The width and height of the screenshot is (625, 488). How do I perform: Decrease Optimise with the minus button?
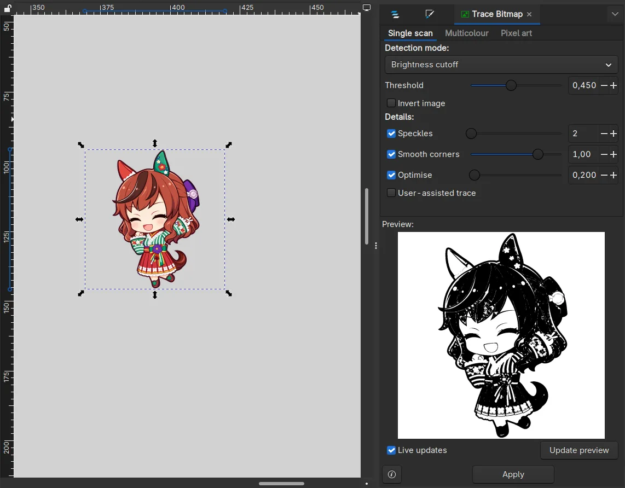point(604,175)
